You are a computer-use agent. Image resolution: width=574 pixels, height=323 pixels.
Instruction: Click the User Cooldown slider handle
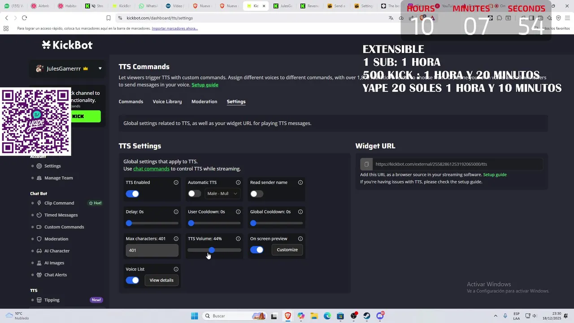[x=191, y=223]
